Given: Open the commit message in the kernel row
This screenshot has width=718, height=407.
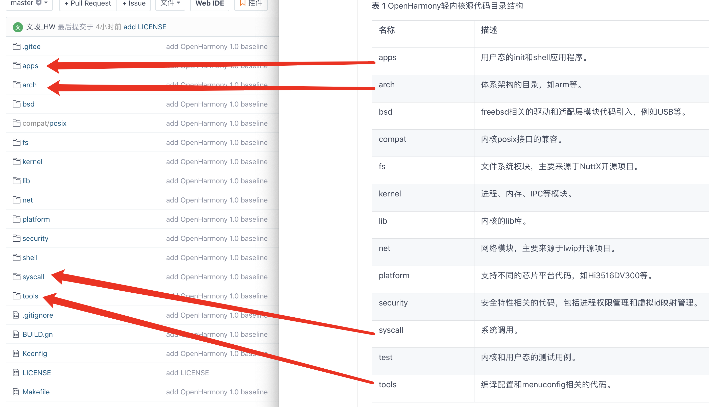Looking at the screenshot, I should coord(217,162).
